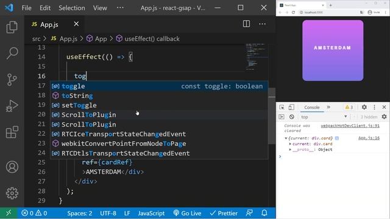Click App.js in the breadcrumb
The width and height of the screenshot is (390, 219).
click(64, 39)
